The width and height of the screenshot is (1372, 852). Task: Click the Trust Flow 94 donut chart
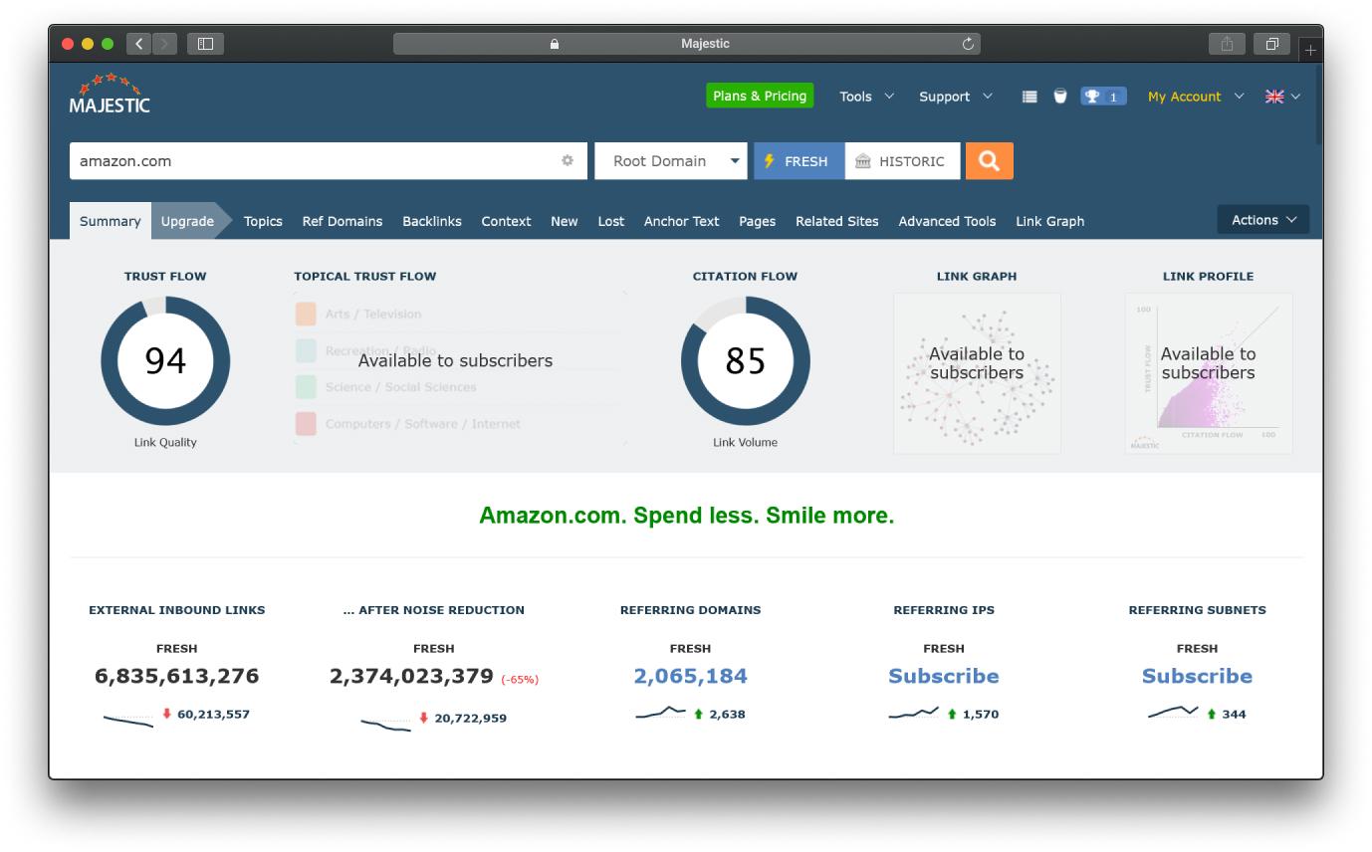pos(165,360)
